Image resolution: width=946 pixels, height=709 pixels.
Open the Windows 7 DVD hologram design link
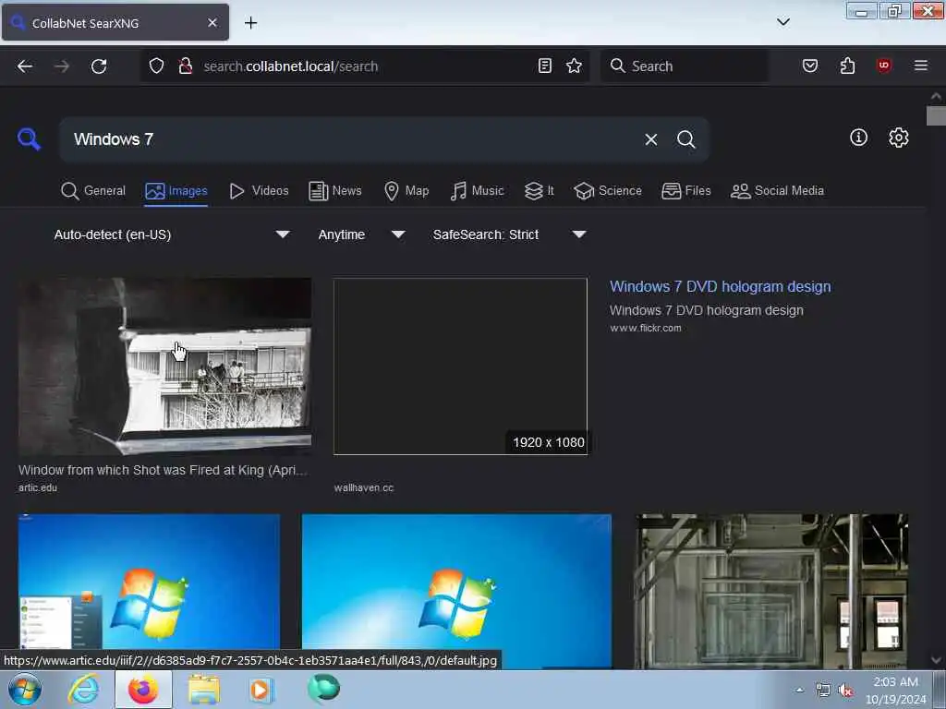point(720,287)
